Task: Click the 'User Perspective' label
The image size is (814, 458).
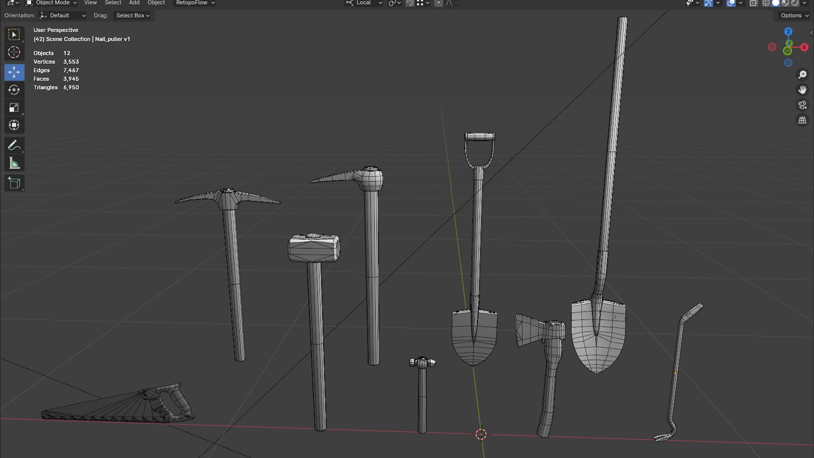Action: pos(56,30)
